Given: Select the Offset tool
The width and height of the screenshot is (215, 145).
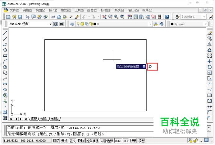Looking at the screenshot, I should click(209, 50).
